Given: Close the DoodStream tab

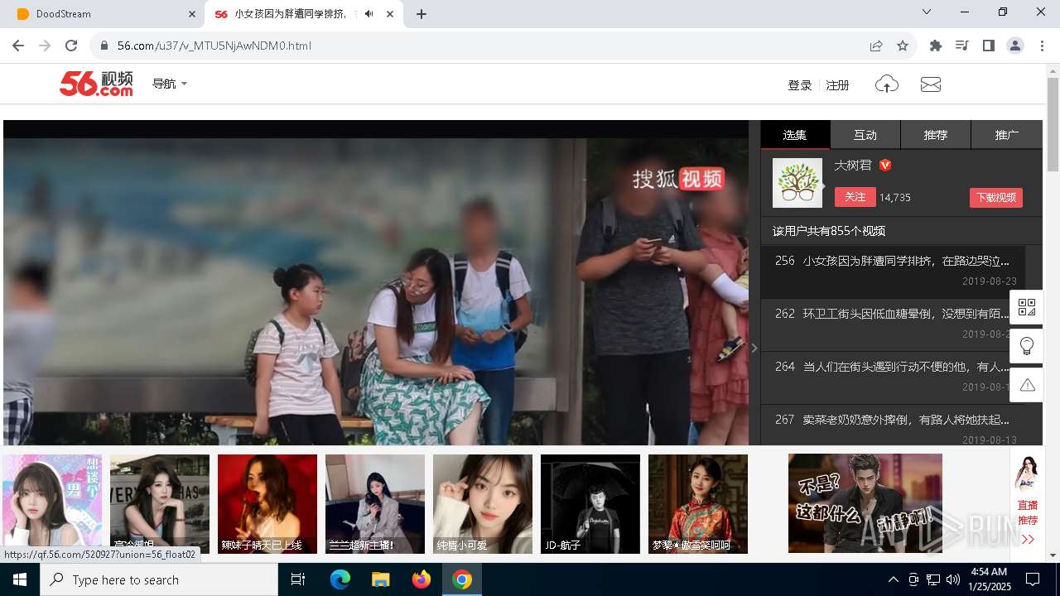Looking at the screenshot, I should (192, 14).
